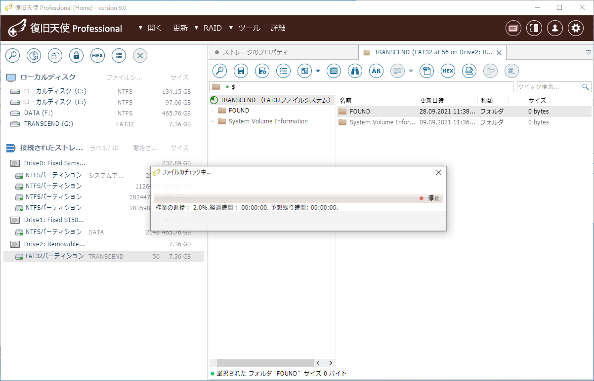Screen dimensions: 594x381
Task: Open dropdown arrow next to preview card icon
Action: (x=411, y=71)
